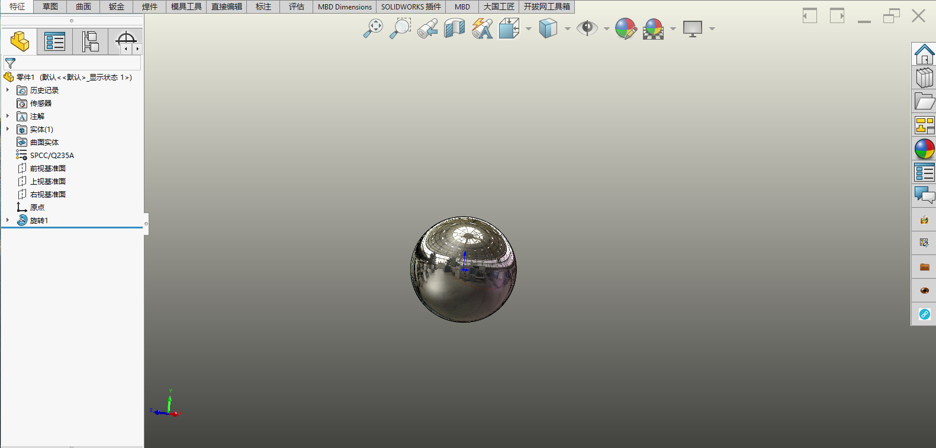Image resolution: width=936 pixels, height=448 pixels.
Task: Select 上视基准面 plane
Action: [x=48, y=181]
